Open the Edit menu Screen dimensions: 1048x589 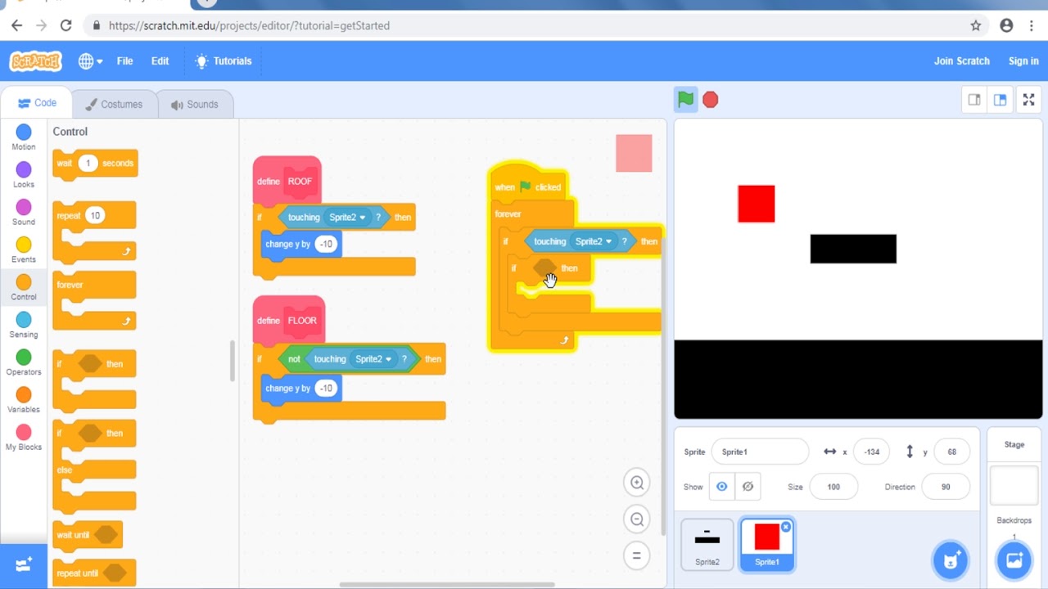[160, 61]
